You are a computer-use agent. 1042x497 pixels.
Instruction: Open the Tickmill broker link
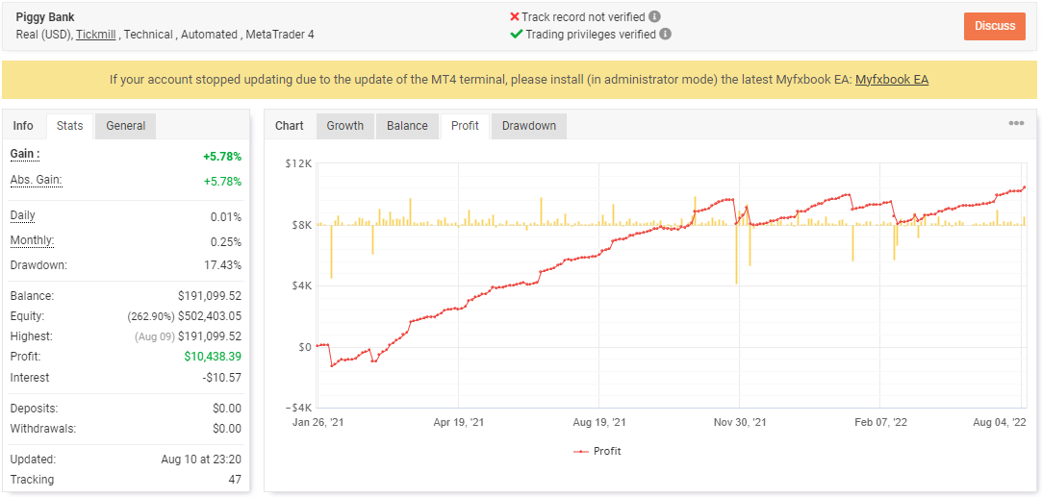click(96, 34)
